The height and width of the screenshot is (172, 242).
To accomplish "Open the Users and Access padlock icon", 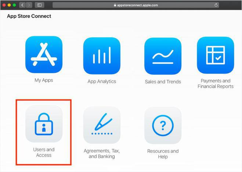I will 44,124.
